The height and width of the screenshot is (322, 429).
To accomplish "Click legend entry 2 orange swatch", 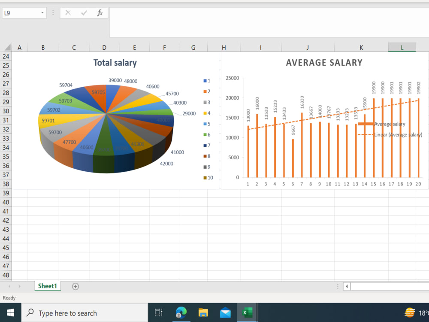I will [x=205, y=91].
